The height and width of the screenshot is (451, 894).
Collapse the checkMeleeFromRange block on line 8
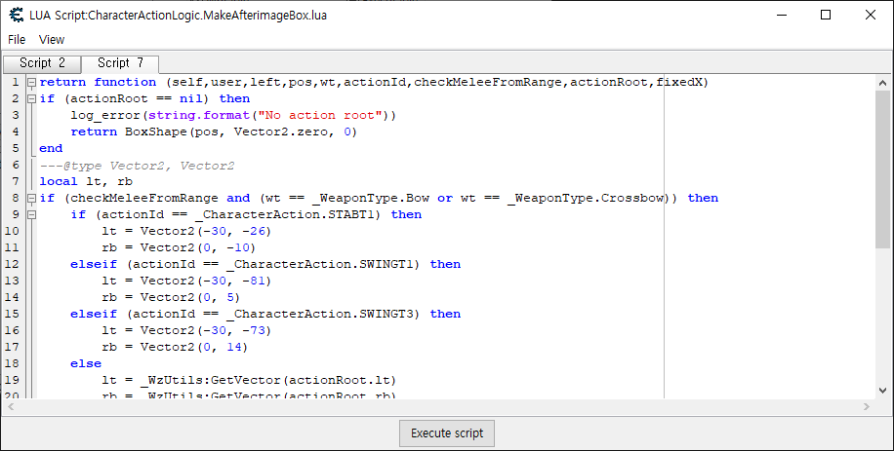click(31, 199)
